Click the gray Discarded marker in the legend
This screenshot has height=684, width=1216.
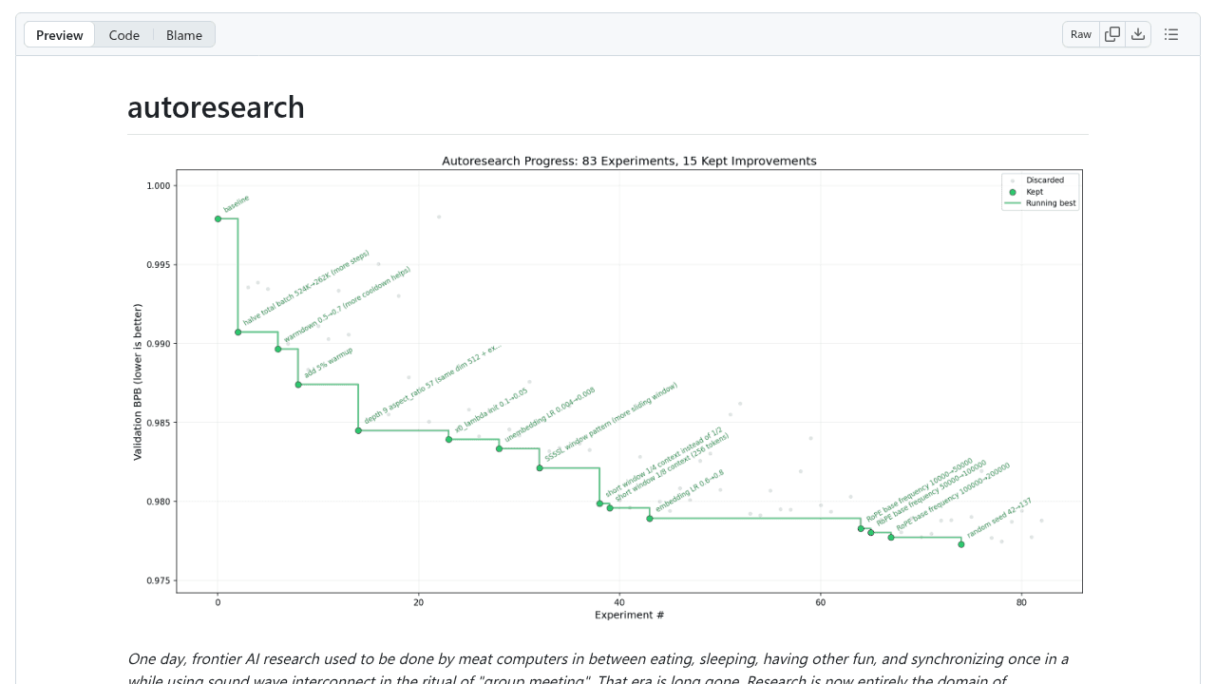1014,180
